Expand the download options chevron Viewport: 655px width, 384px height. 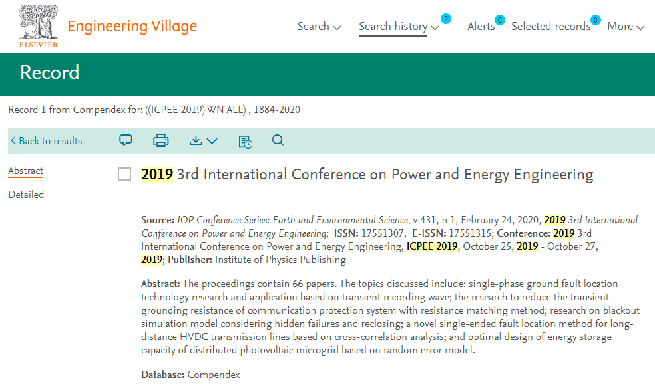coord(212,141)
